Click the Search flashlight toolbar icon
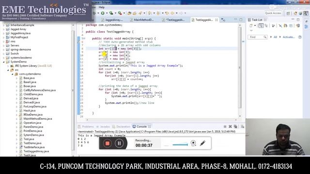 140,13
